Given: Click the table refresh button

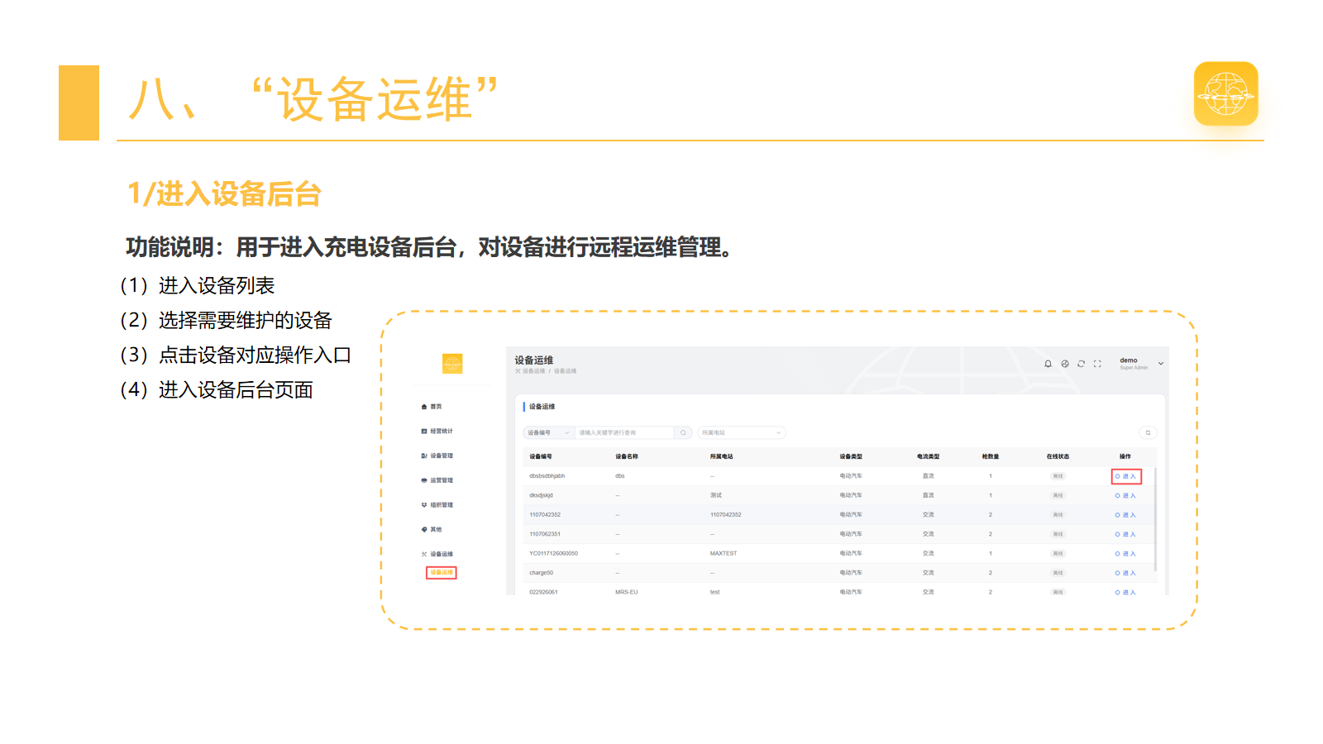Looking at the screenshot, I should pyautogui.click(x=1148, y=432).
